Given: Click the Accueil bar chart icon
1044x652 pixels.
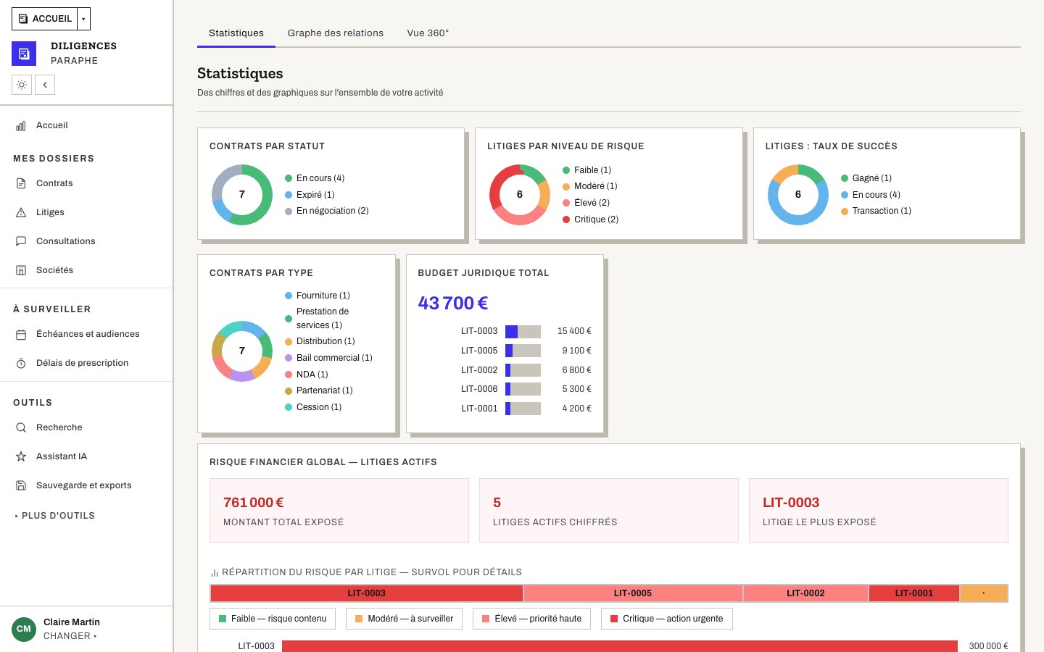Looking at the screenshot, I should tap(21, 125).
